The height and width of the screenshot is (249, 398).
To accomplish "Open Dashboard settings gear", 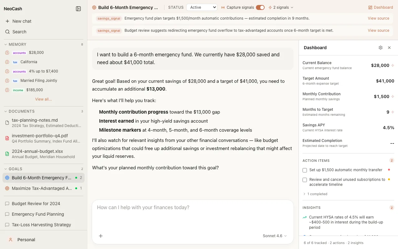I will coord(381,48).
